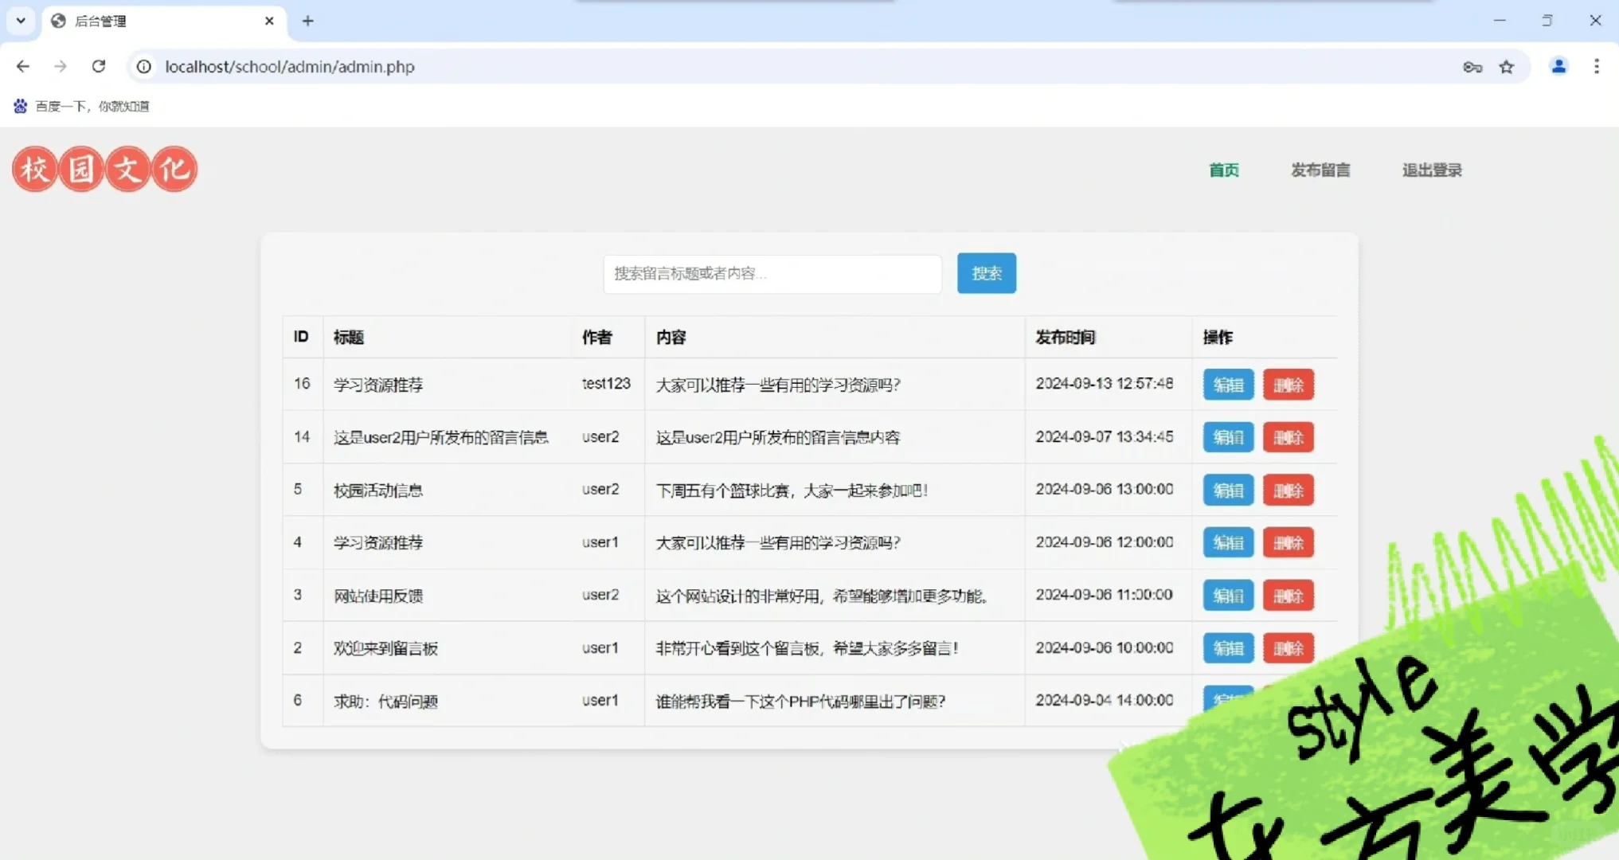Viewport: 1619px width, 860px height.
Task: Reload the page with the refresh icon
Action: (99, 67)
